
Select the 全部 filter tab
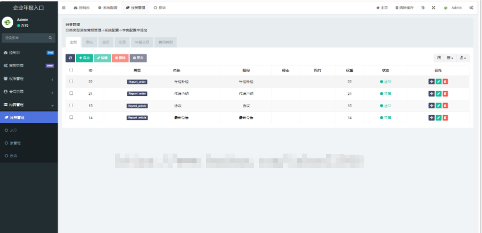click(x=73, y=42)
